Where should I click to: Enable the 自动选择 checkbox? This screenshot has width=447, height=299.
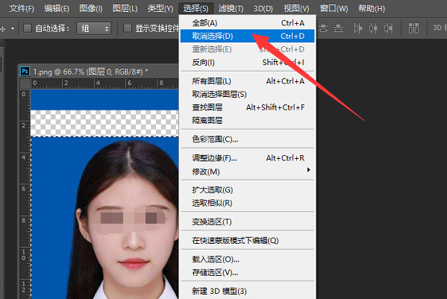click(28, 28)
